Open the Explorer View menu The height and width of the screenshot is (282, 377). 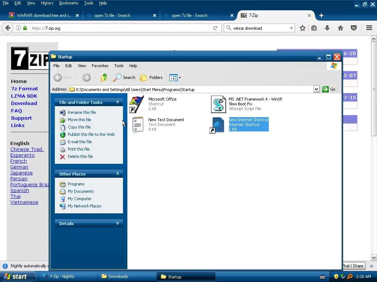click(82, 66)
